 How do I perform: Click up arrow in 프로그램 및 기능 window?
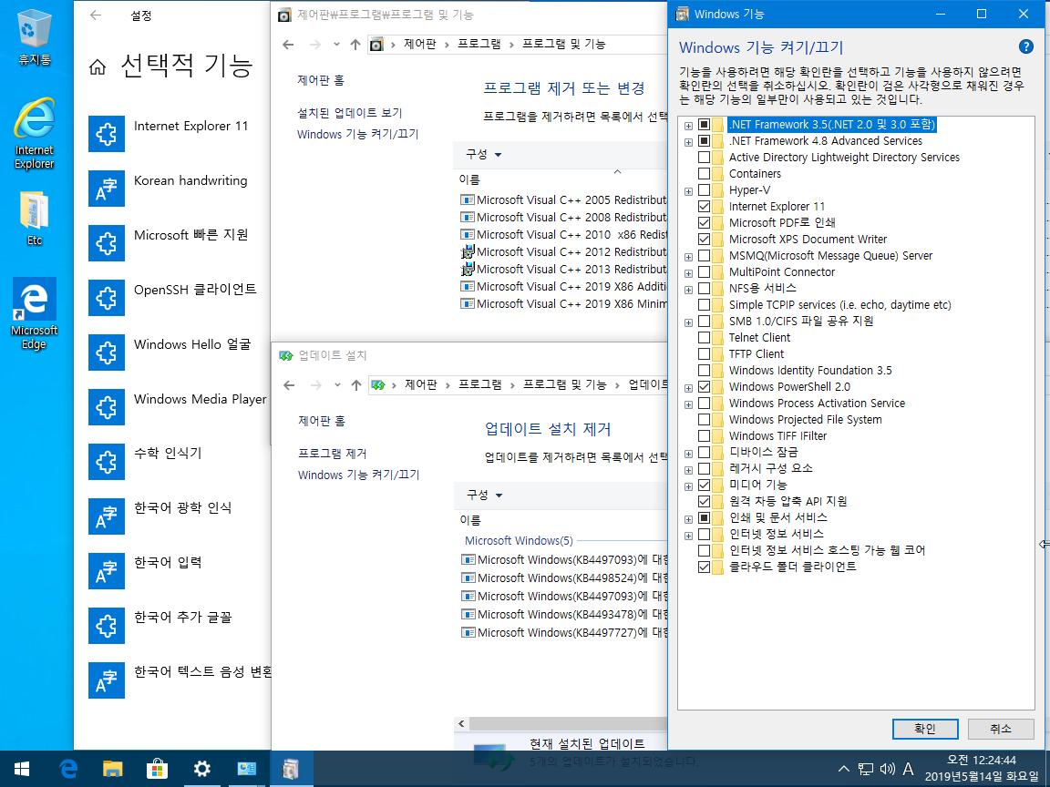(355, 44)
